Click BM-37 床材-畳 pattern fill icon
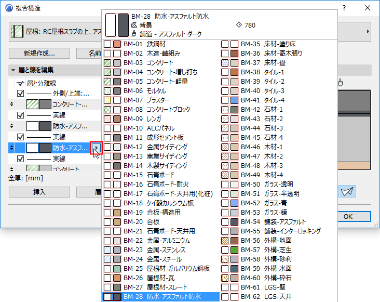 [x=225, y=63]
